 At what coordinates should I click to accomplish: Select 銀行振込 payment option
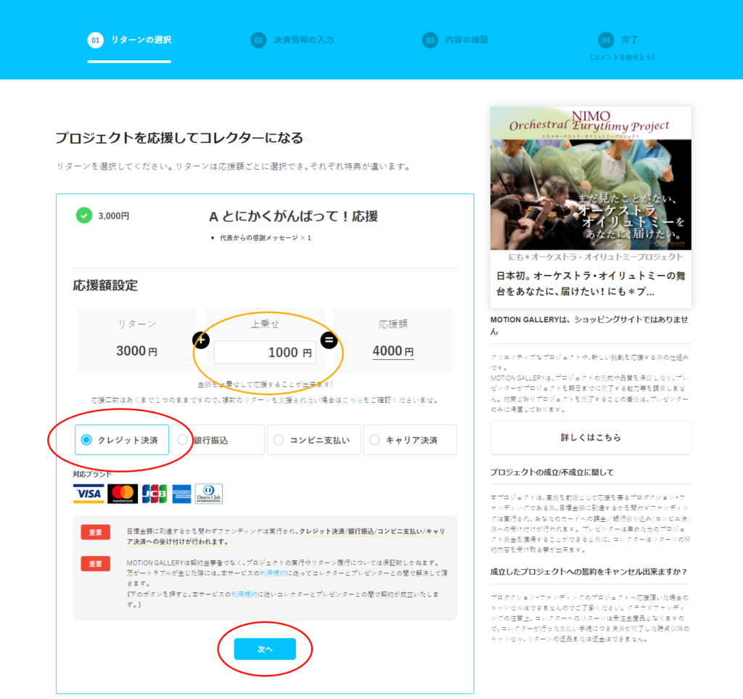click(x=218, y=440)
